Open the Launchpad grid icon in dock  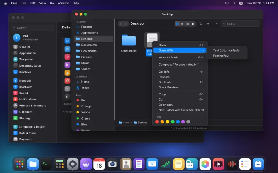tap(20, 164)
